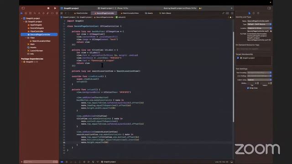Image resolution: width=292 pixels, height=164 pixels.
Task: Click the warning icon in jump bar
Action: (230, 17)
